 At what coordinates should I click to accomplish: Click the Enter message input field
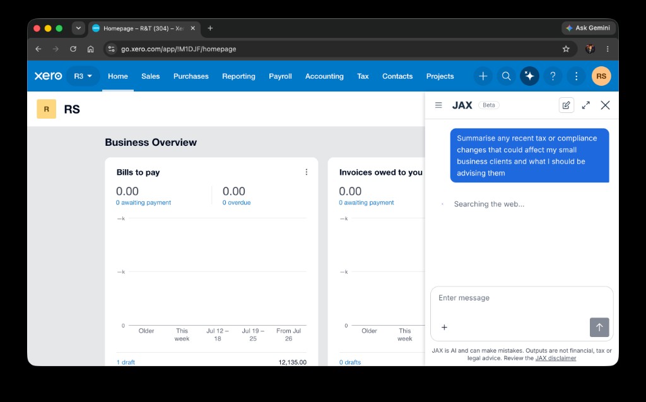[522, 298]
